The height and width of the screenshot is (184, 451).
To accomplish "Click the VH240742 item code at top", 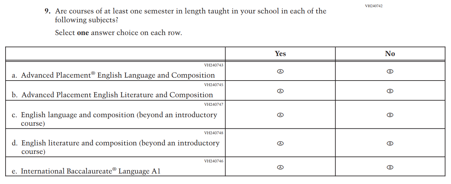I will pyautogui.click(x=373, y=6).
